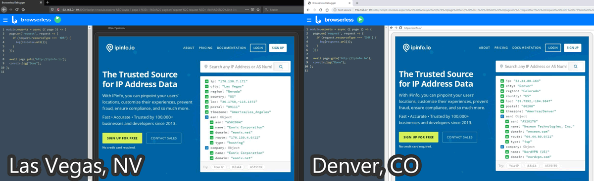
Task: Open the hamburger menu in the Firefox debugger
Action: pos(5,20)
